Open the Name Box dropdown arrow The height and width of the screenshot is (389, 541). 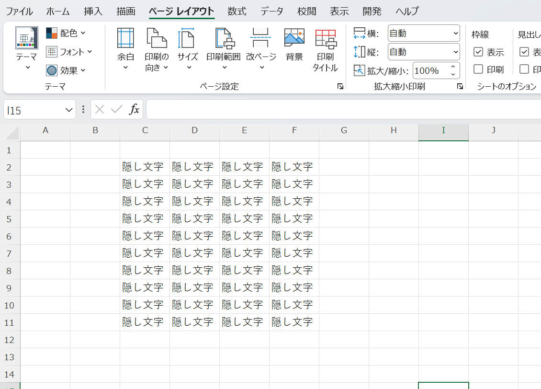point(68,110)
